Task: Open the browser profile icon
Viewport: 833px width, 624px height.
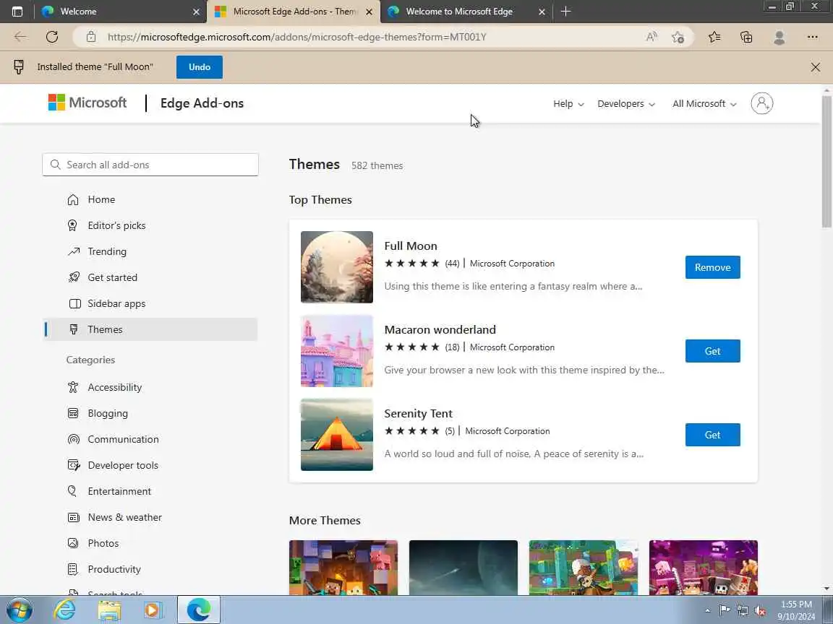Action: tap(779, 37)
